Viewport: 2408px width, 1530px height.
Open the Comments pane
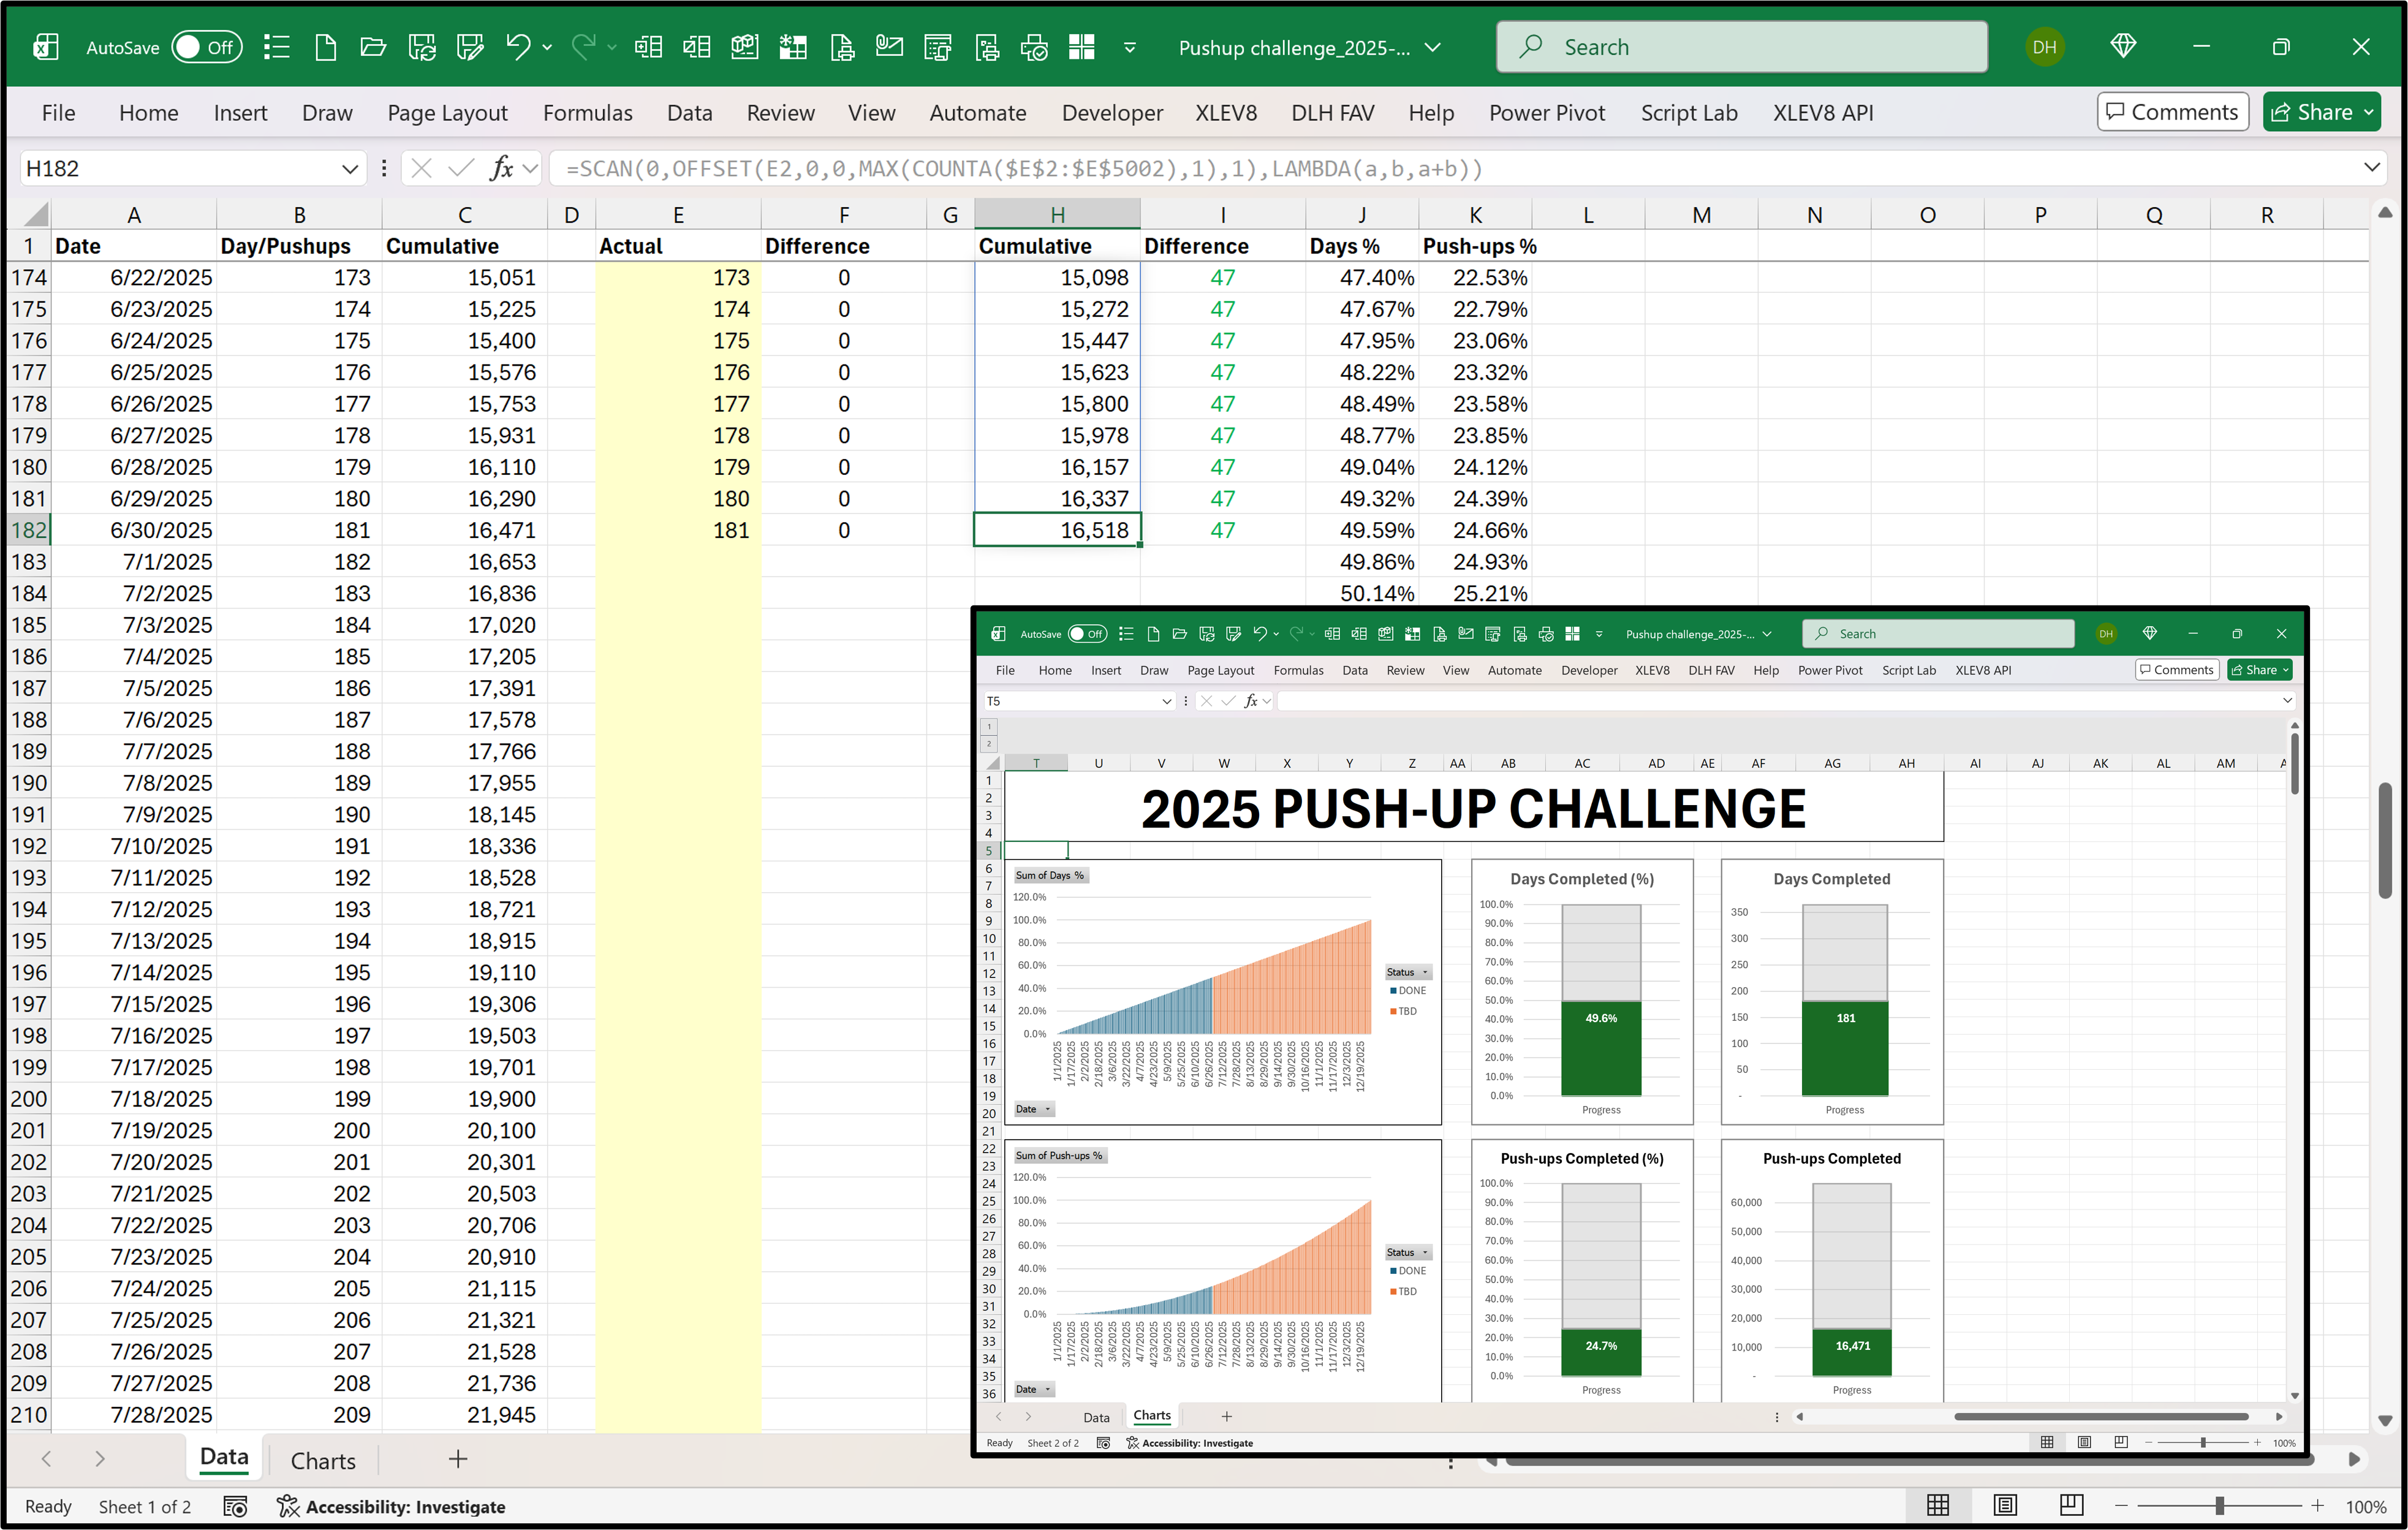(x=2172, y=111)
